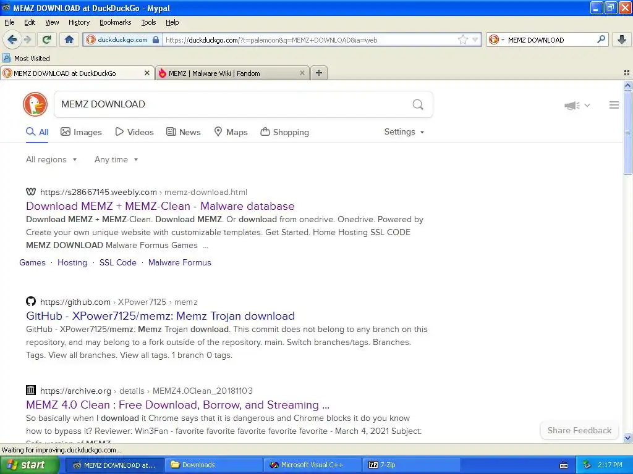This screenshot has width=633, height=474.
Task: Switch to Videos results
Action: (x=134, y=132)
